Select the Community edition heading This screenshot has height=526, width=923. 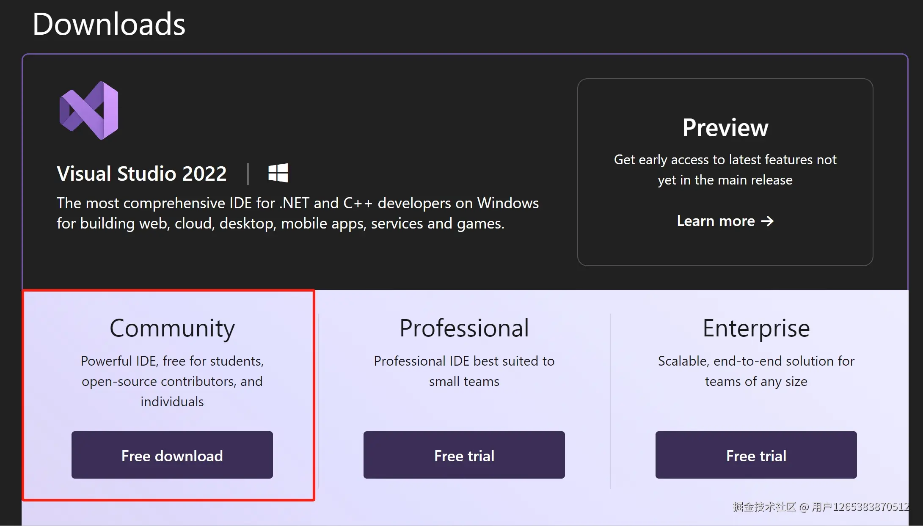point(172,328)
